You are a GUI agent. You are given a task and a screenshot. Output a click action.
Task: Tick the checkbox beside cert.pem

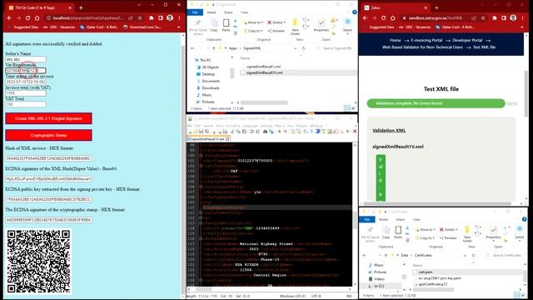(x=415, y=272)
